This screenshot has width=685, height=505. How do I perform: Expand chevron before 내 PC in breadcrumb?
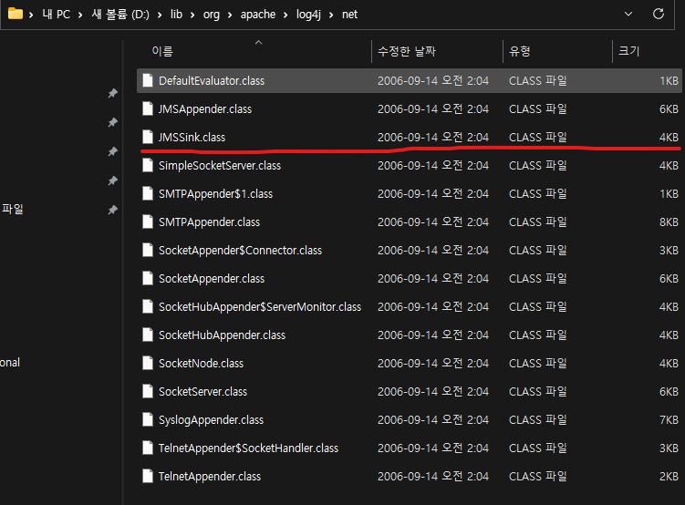click(31, 15)
